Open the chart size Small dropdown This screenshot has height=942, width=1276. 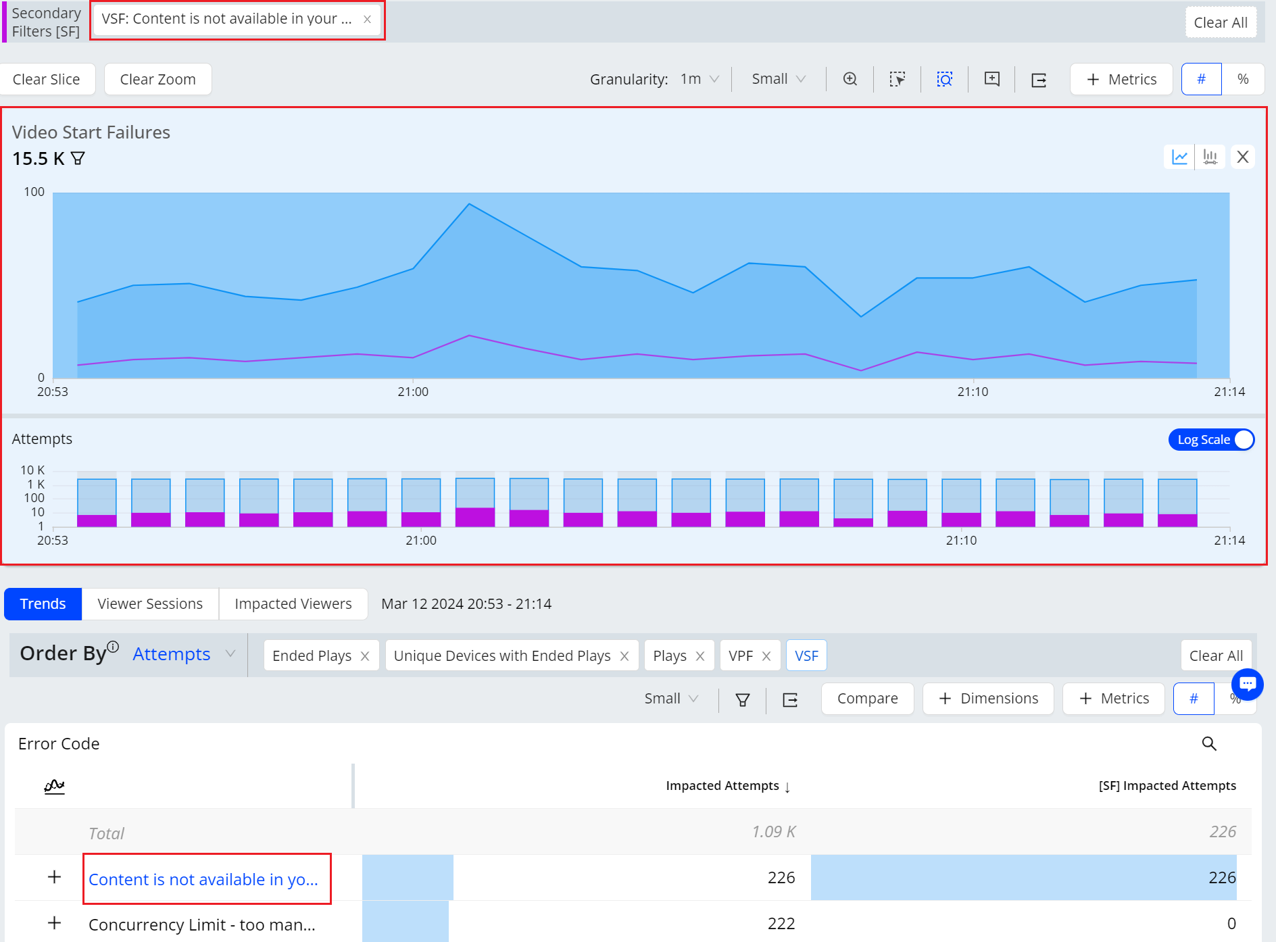click(779, 79)
